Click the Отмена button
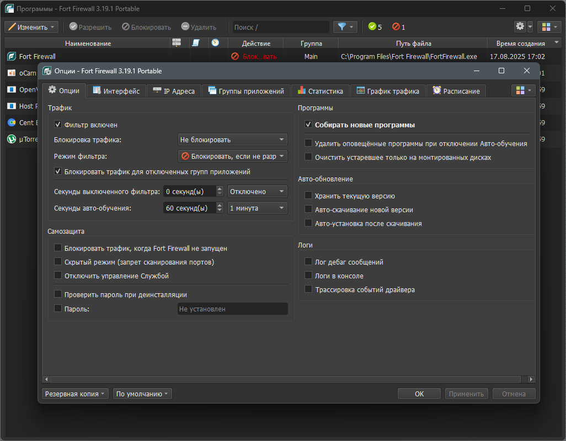This screenshot has height=441, width=566. (x=514, y=394)
